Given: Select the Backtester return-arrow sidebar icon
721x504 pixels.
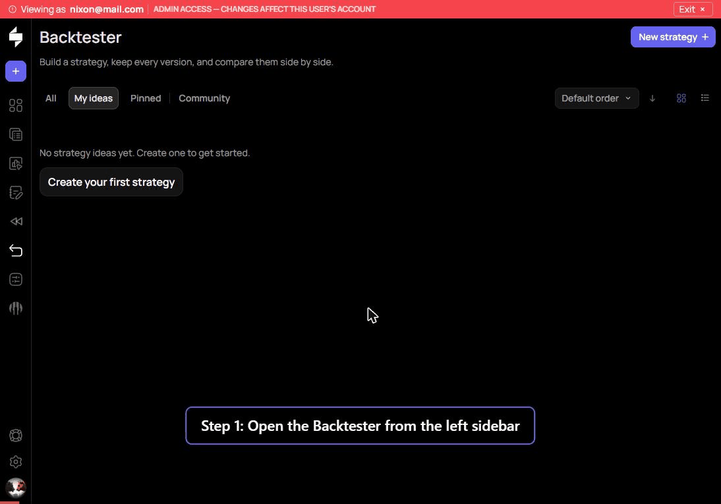Looking at the screenshot, I should click(16, 250).
